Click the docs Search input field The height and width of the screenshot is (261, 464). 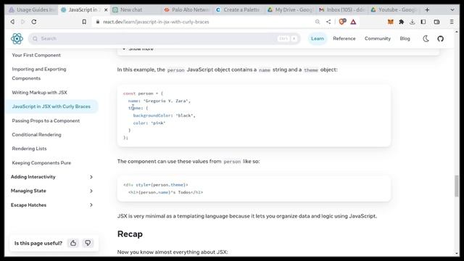point(165,38)
